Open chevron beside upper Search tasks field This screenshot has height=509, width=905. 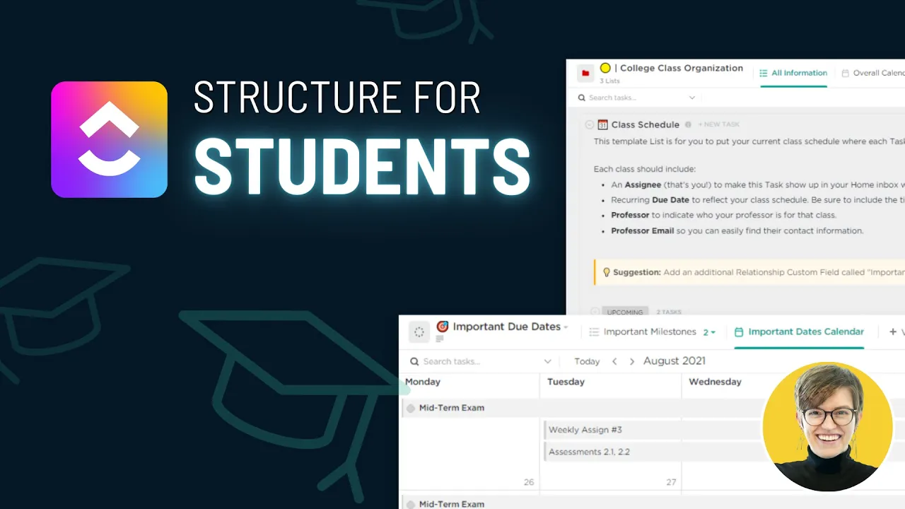pos(691,98)
